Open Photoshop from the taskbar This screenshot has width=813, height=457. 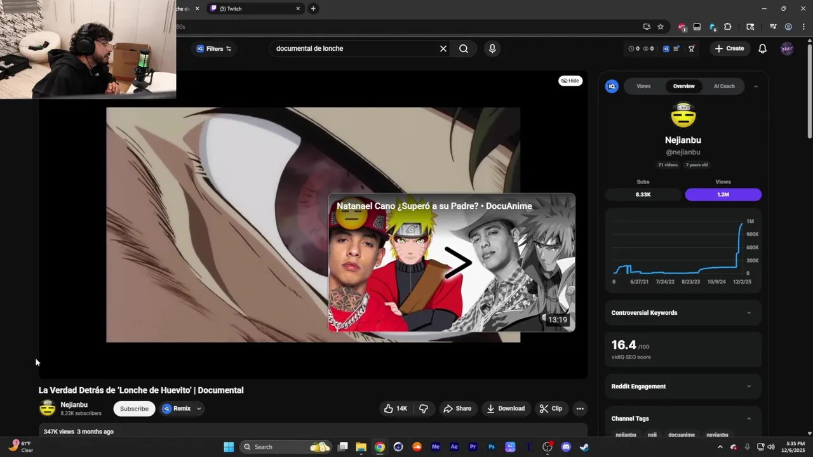coord(492,447)
